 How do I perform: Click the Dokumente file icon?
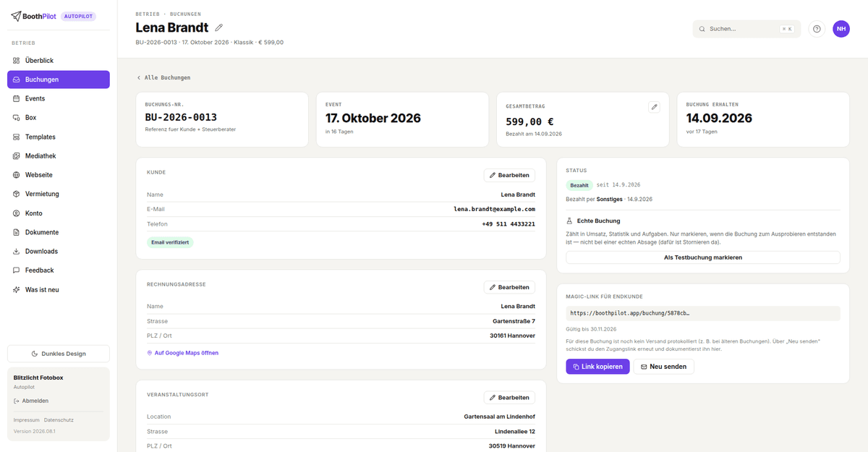[x=17, y=232]
